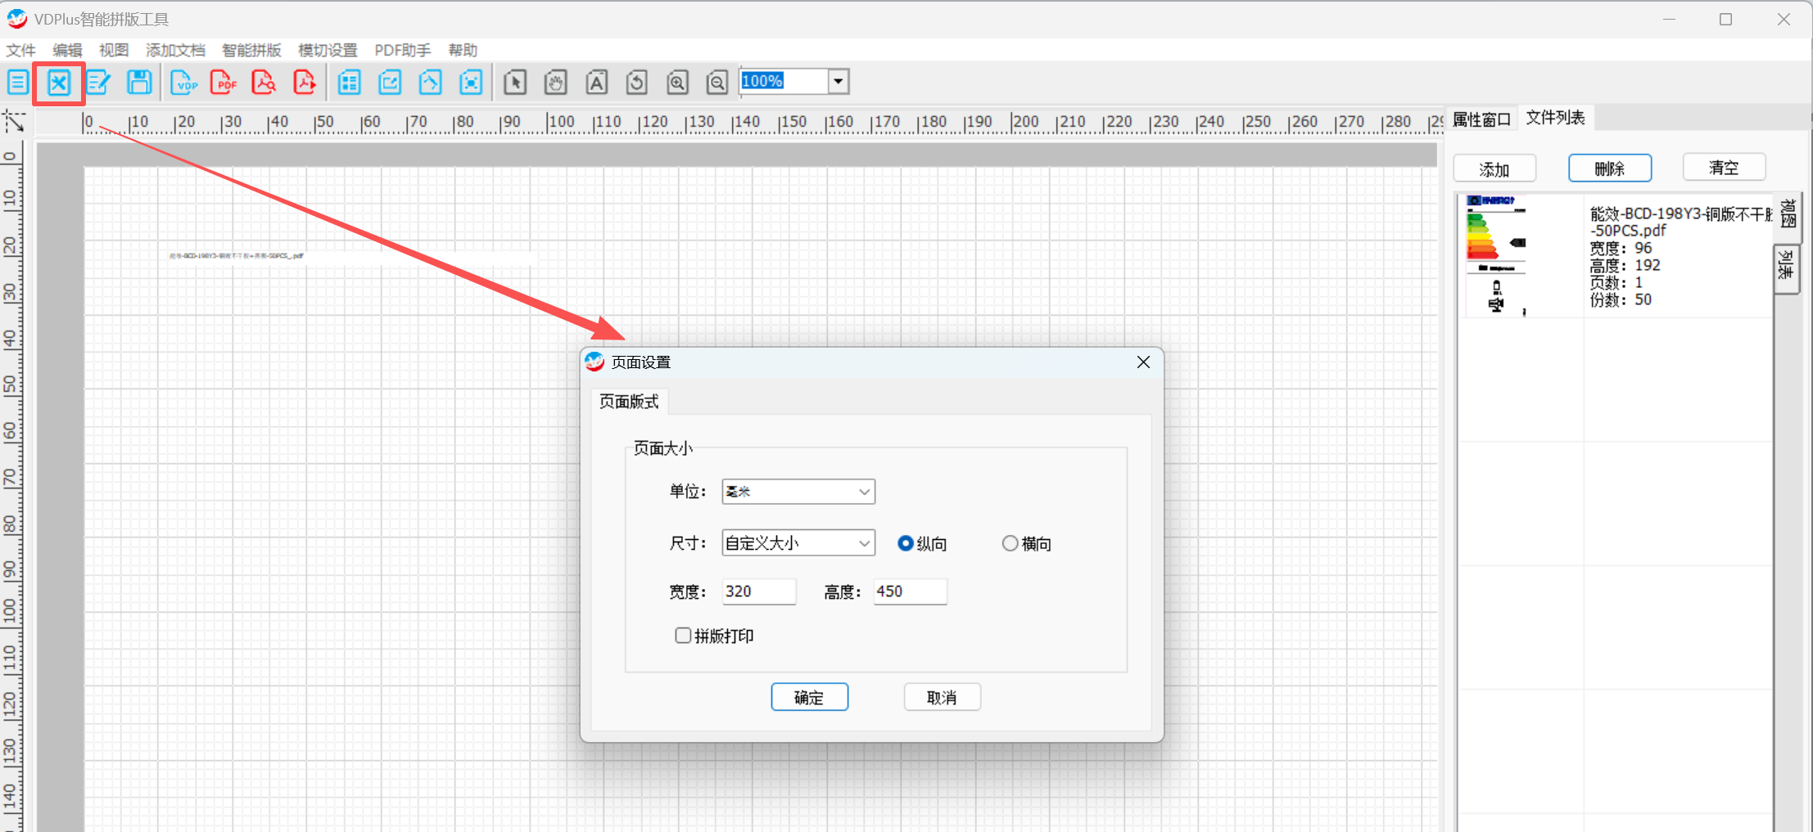Click the rotate tool icon
The width and height of the screenshot is (1813, 832).
click(636, 83)
